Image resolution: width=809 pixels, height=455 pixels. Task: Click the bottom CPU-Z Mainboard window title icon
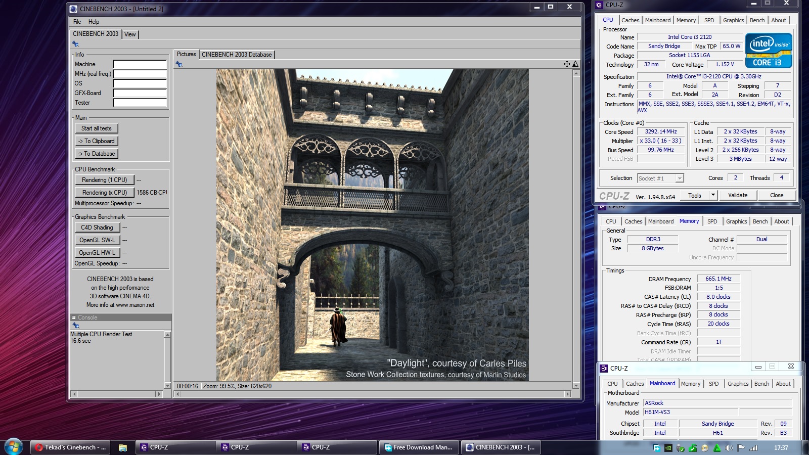604,368
